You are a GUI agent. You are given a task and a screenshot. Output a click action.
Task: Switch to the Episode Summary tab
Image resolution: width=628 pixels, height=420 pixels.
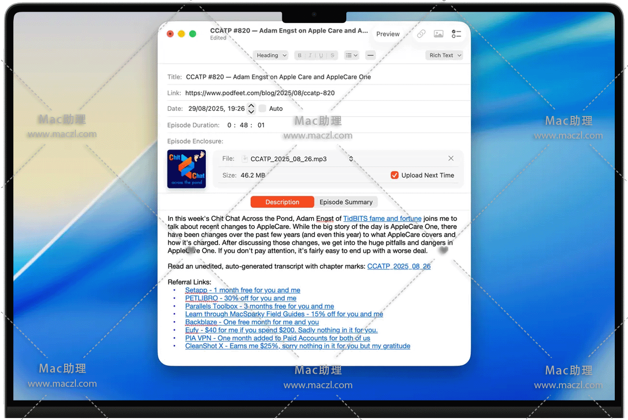pyautogui.click(x=346, y=202)
